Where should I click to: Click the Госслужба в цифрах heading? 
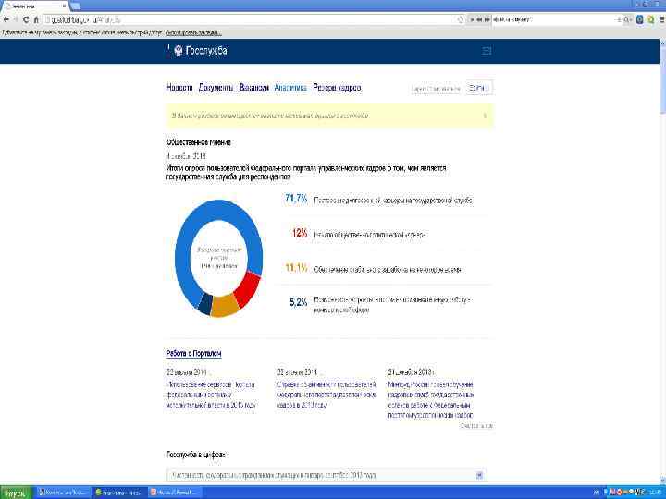tap(196, 455)
